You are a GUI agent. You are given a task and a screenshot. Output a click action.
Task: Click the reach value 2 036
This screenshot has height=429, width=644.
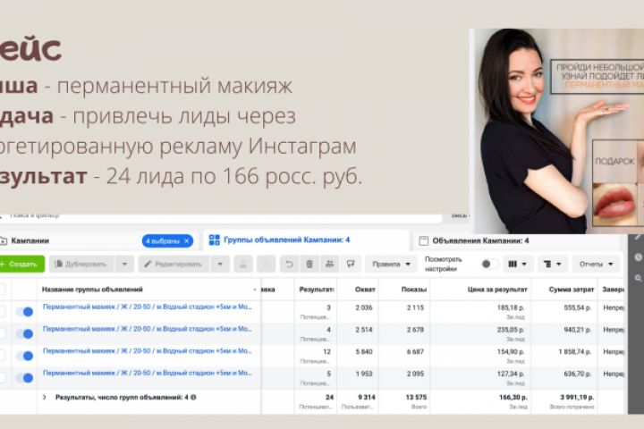coord(363,307)
